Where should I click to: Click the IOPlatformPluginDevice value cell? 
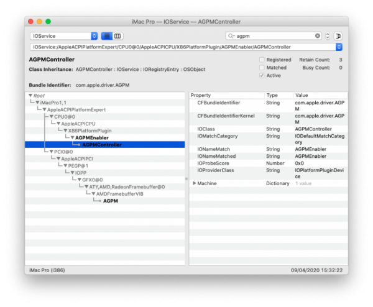click(320, 173)
